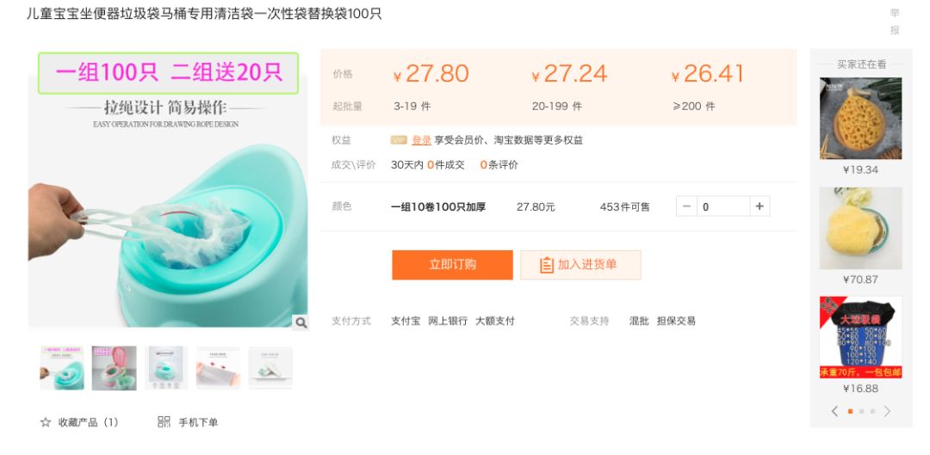Screen dimensions: 930x455
Task: Click the star icon to favorite product
Action: [x=46, y=422]
